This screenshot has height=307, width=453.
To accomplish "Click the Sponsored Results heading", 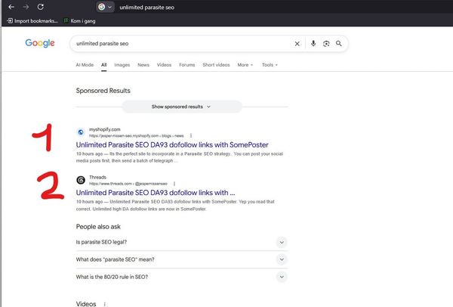I will pyautogui.click(x=103, y=91).
